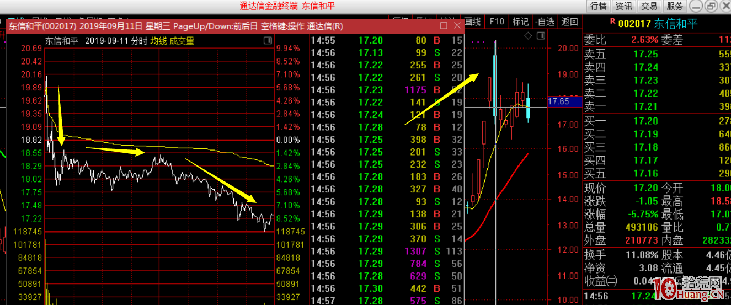Click the 买四 price 17.17

pyautogui.click(x=645, y=160)
